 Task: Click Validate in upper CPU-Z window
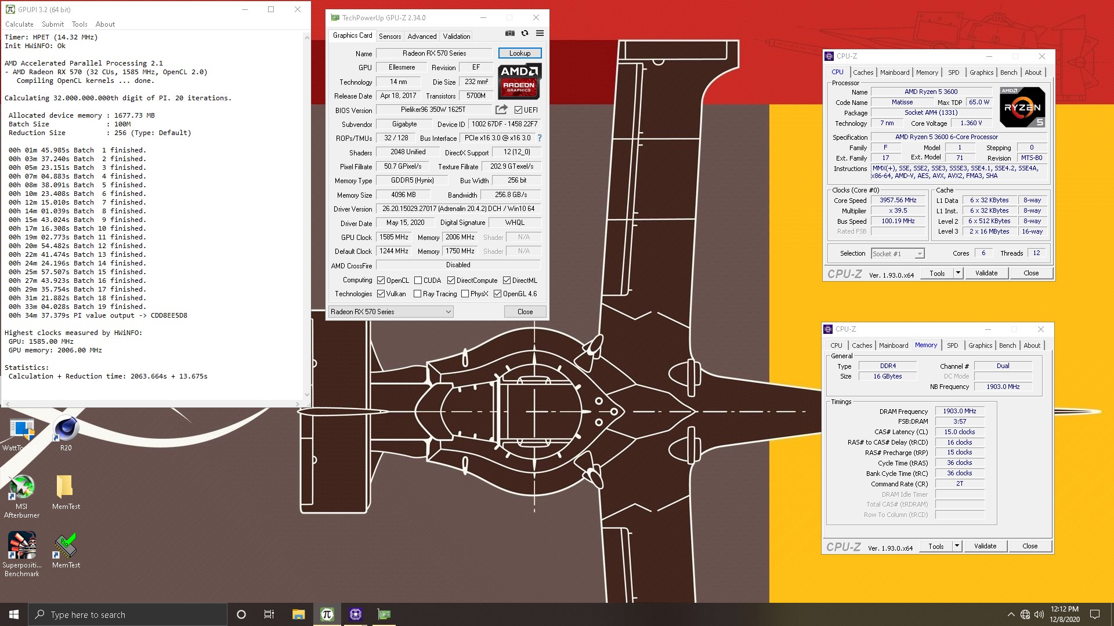click(x=986, y=273)
